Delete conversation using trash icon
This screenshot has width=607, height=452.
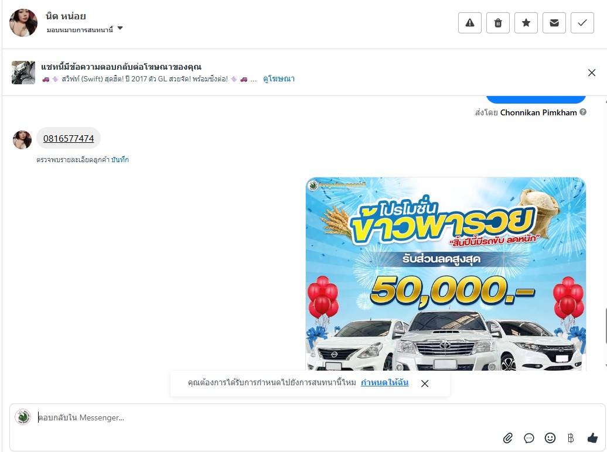click(498, 23)
